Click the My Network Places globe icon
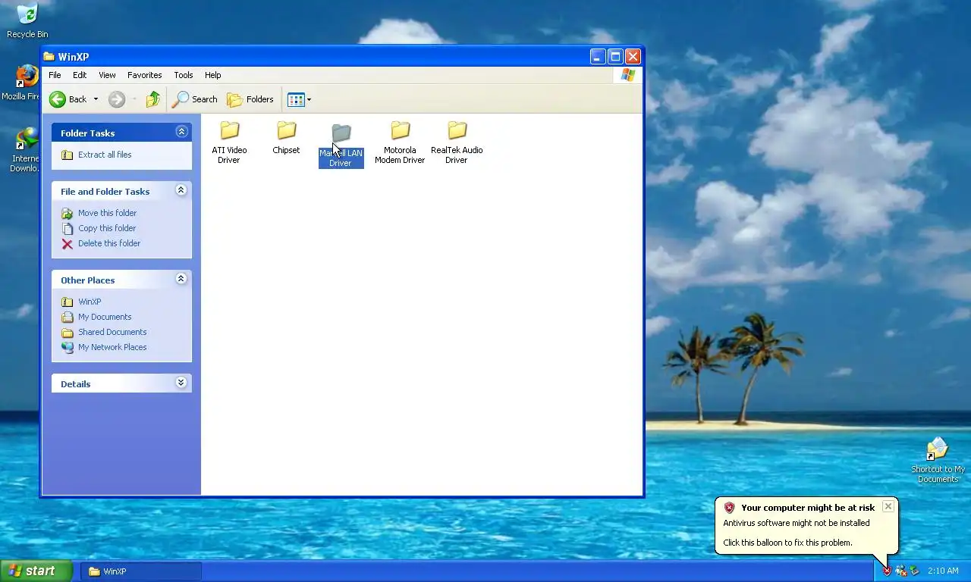 tap(68, 347)
